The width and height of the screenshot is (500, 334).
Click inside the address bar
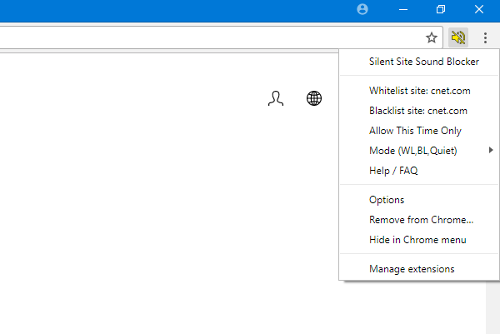coord(208,37)
